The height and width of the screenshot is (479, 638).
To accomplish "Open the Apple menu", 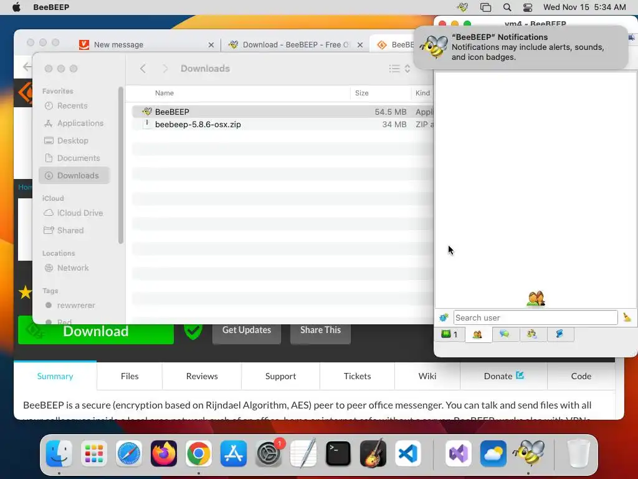I will [16, 7].
